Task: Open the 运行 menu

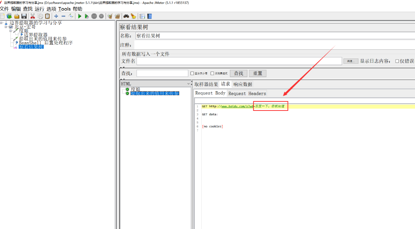Action: [x=39, y=9]
